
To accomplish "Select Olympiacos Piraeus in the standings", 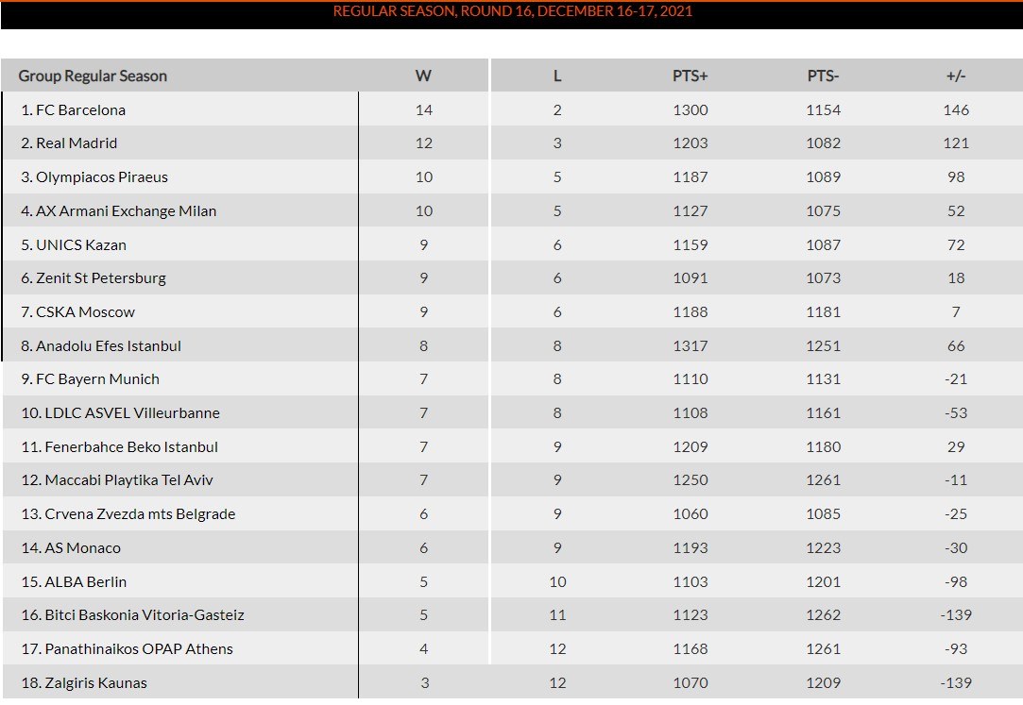I will click(x=102, y=177).
